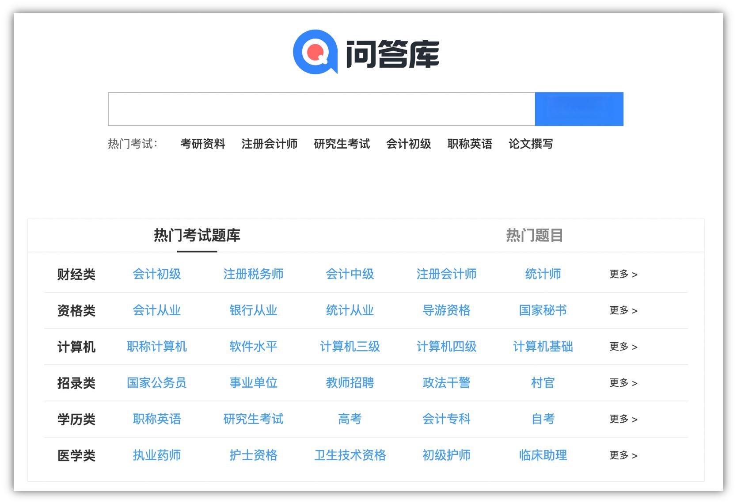The height and width of the screenshot is (504, 737).
Task: Open the 临床助理 question bank
Action: coord(543,455)
